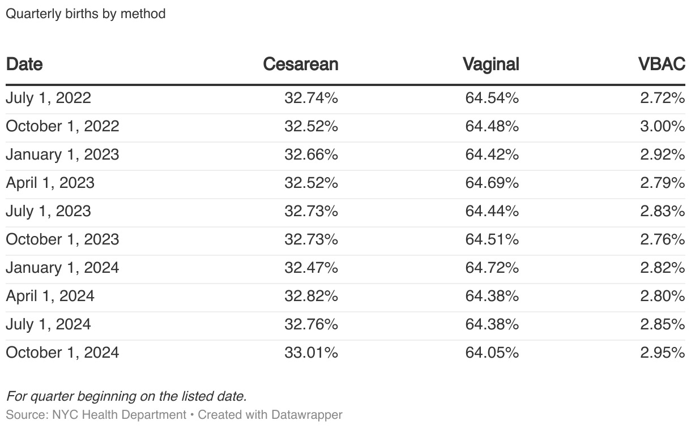Click the 32.47% Cesarean value
This screenshot has height=429, width=691.
(311, 268)
